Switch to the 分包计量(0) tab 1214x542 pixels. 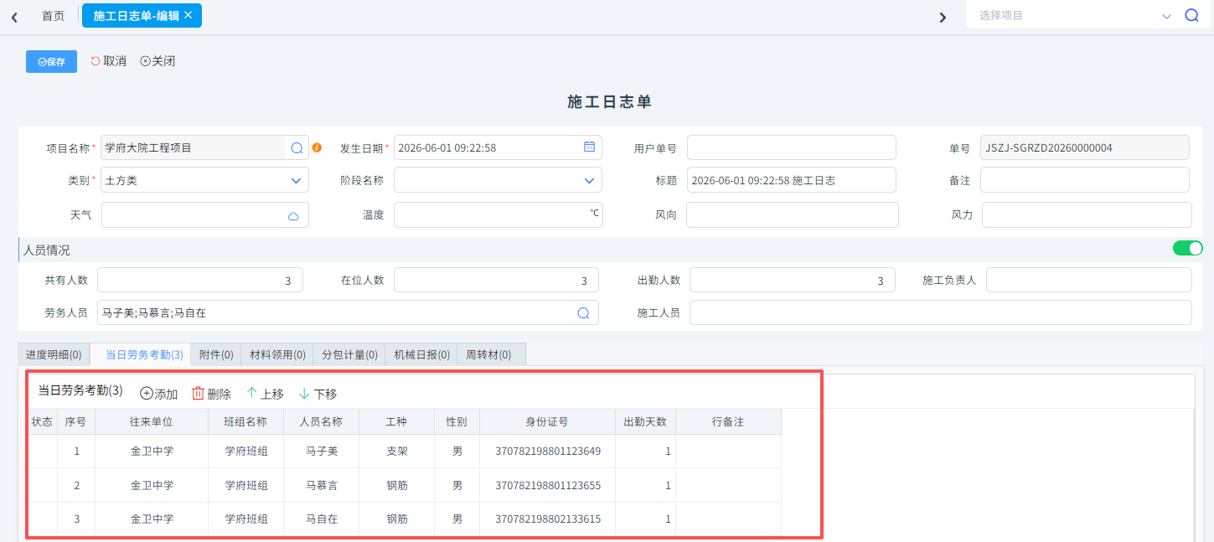point(349,354)
